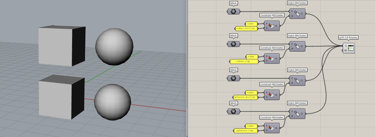Select the Construct Attributes component for cubes.top
The image size is (375, 137).
pyautogui.click(x=272, y=59)
